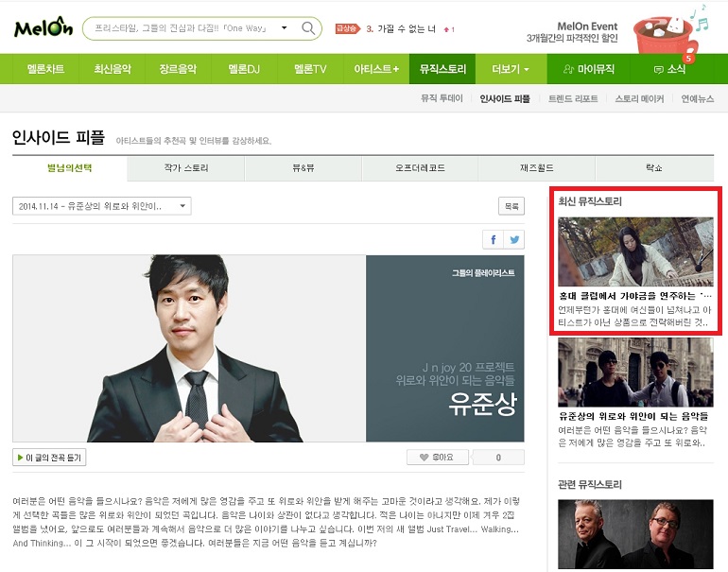Screen dimensions: 728x572
Task: Select the 뮤직스토리 menu
Action: tap(442, 69)
